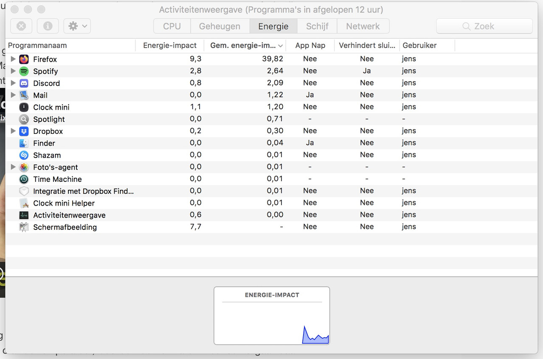Click the Energie-impact graph

(x=272, y=316)
